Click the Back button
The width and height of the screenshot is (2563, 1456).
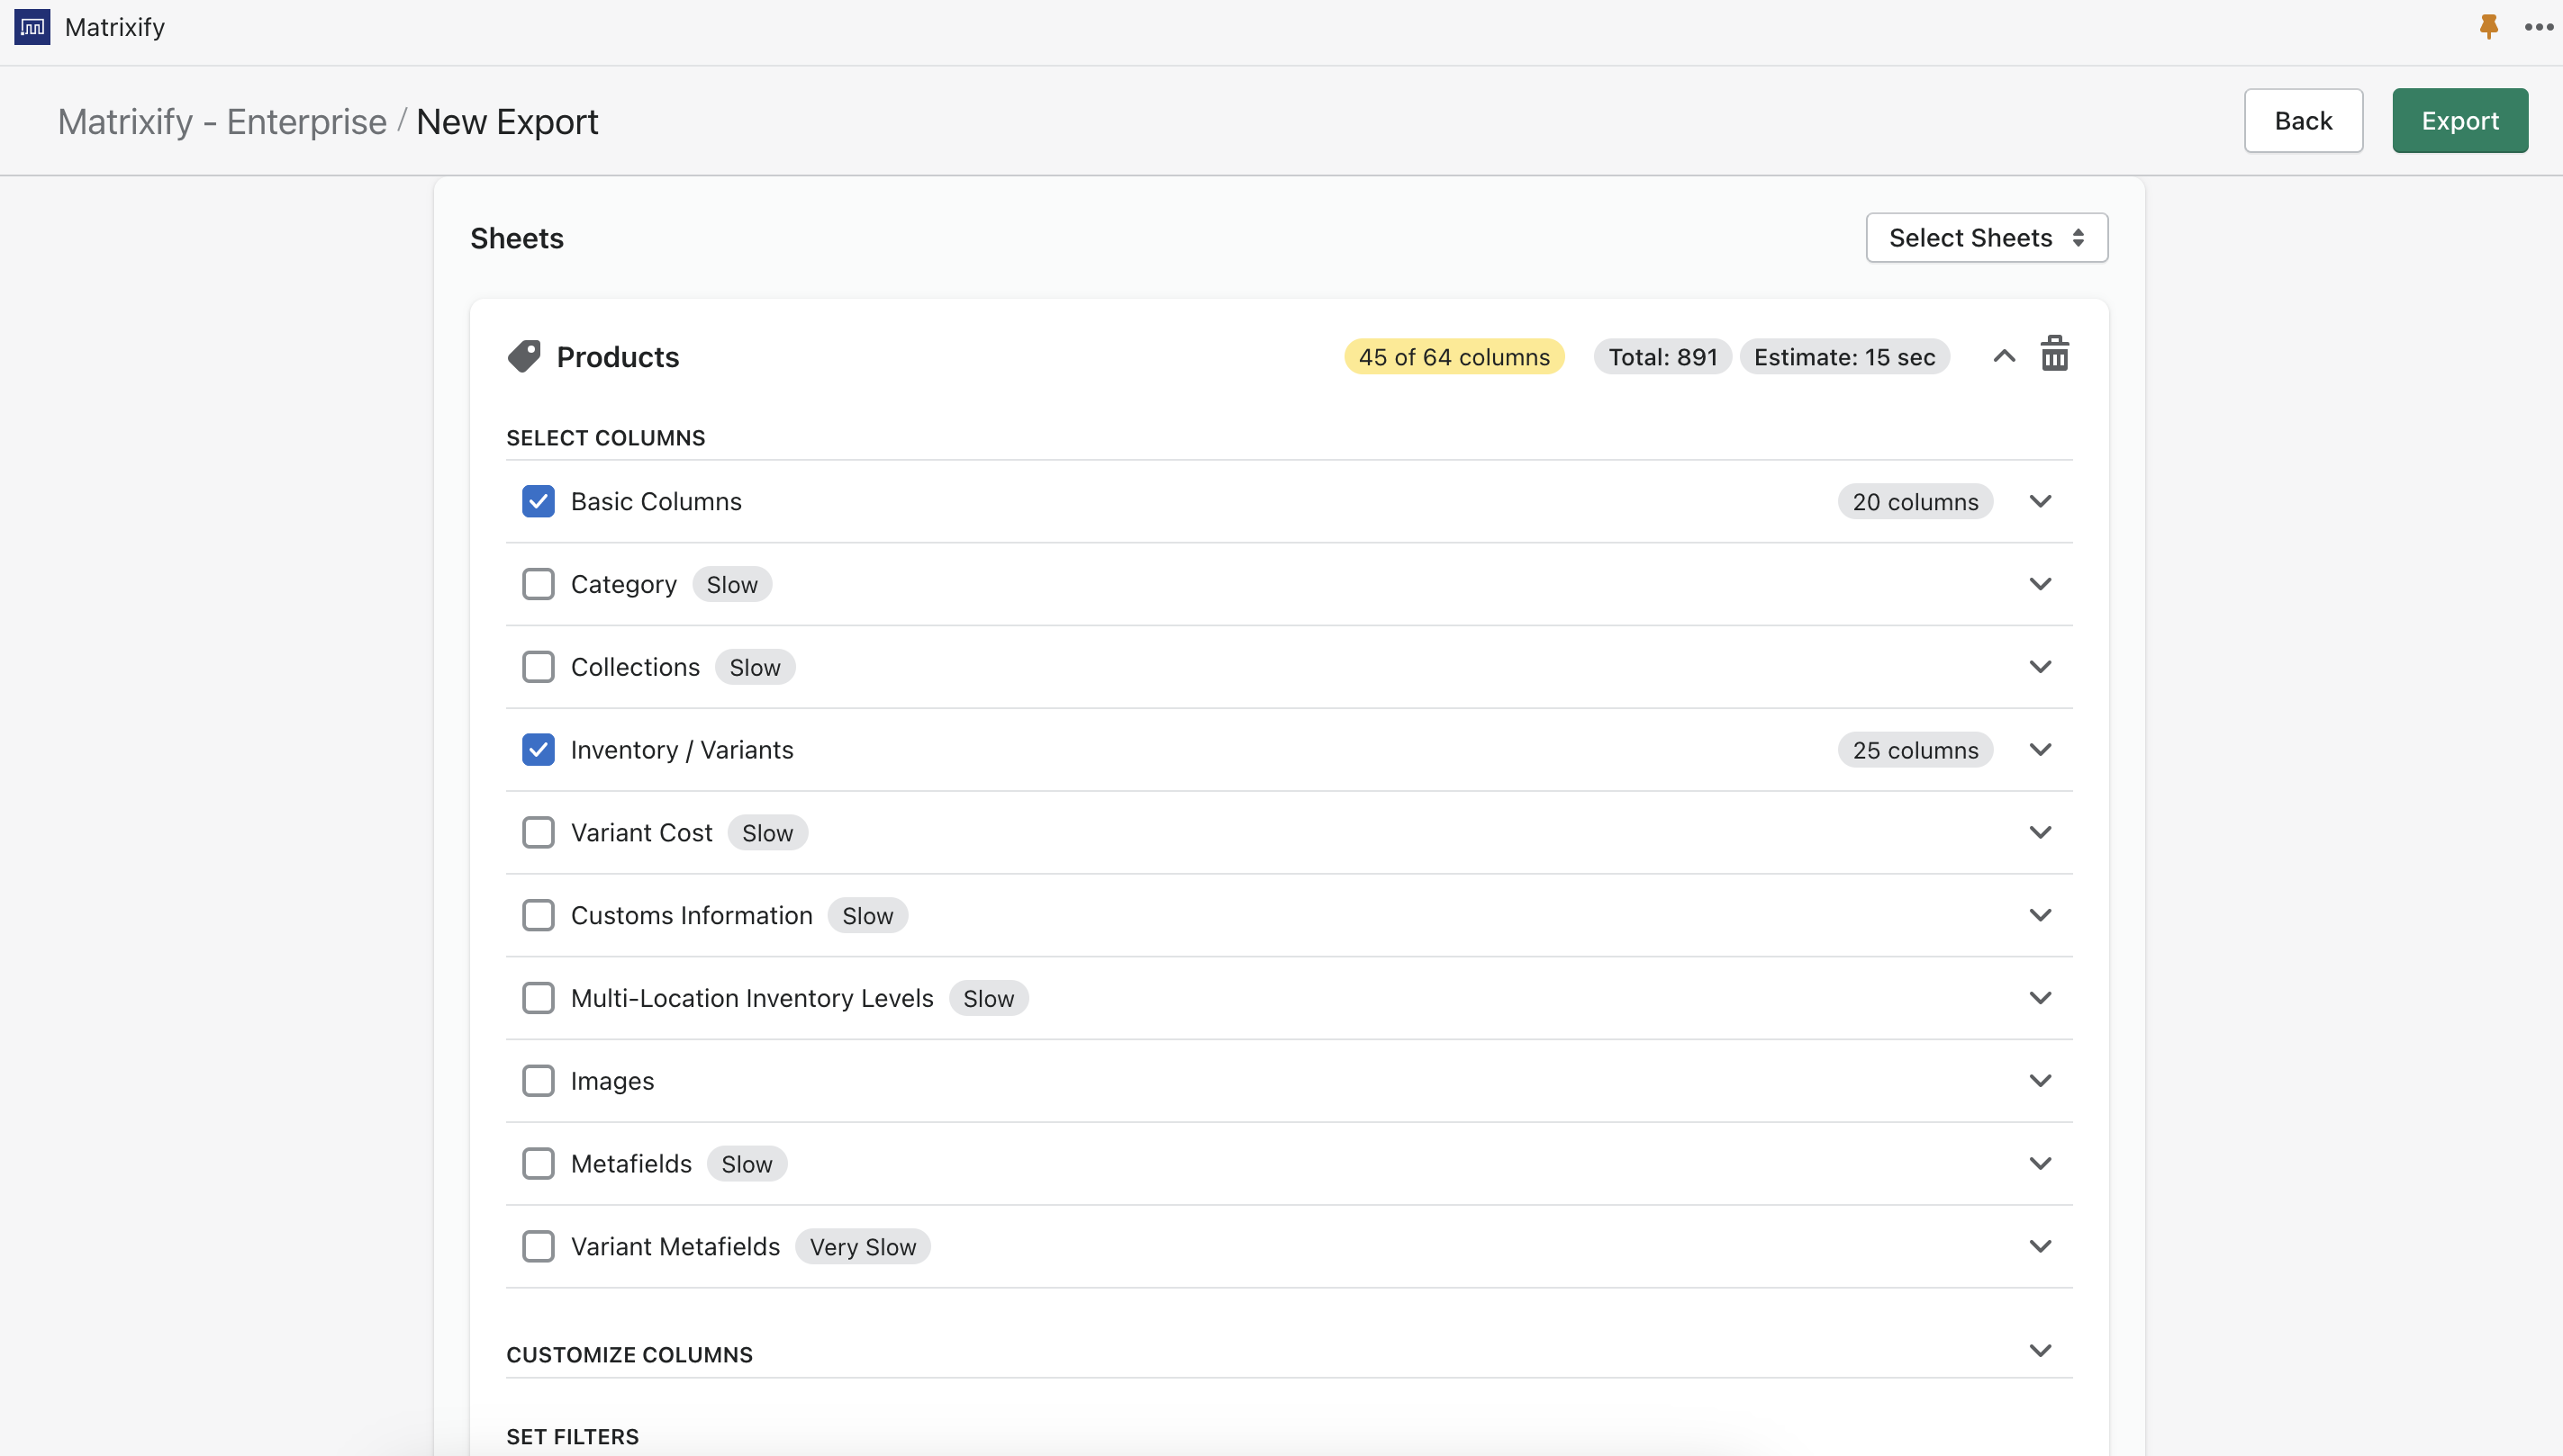pyautogui.click(x=2302, y=121)
